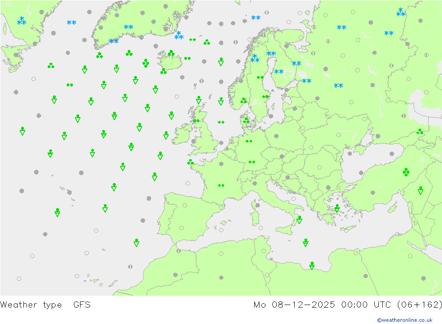The width and height of the screenshot is (442, 324).
Task: Click the heavy snow symbol northwest of Iceland
Action: pyautogui.click(x=179, y=35)
